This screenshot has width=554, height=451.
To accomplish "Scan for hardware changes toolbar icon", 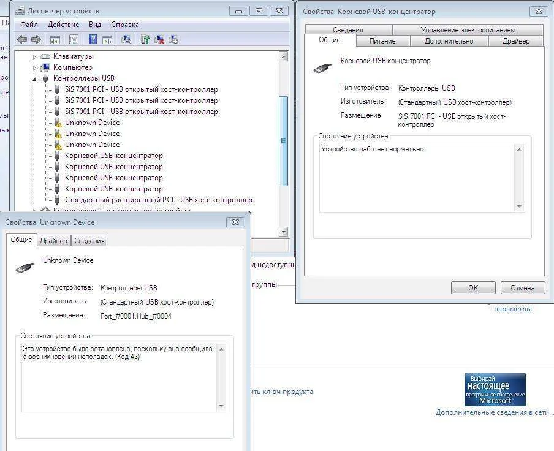I will [x=126, y=39].
